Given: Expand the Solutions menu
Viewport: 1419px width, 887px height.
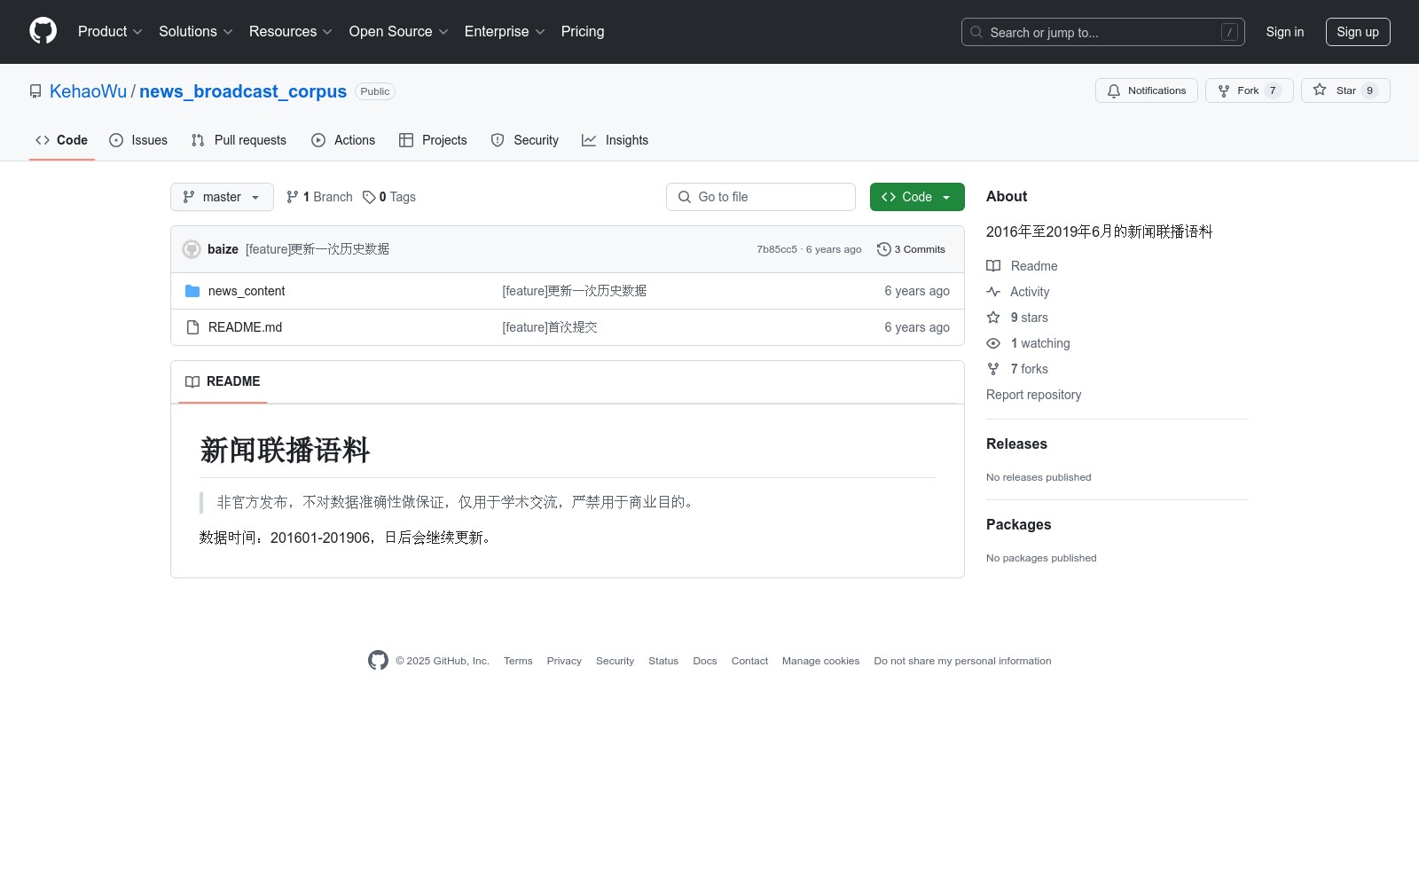Looking at the screenshot, I should [196, 32].
